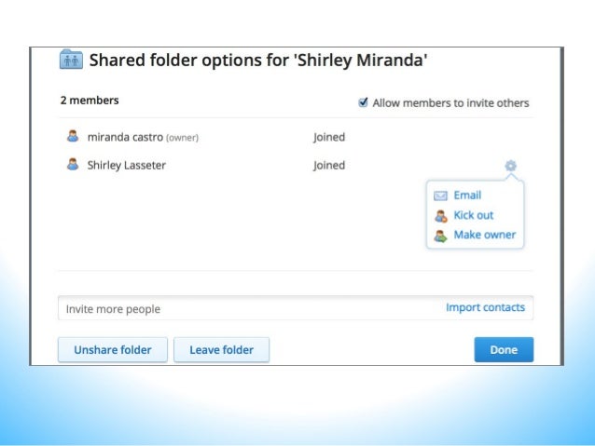Click Shirley Lasseter's user avatar icon
The height and width of the screenshot is (446, 595).
click(x=73, y=165)
